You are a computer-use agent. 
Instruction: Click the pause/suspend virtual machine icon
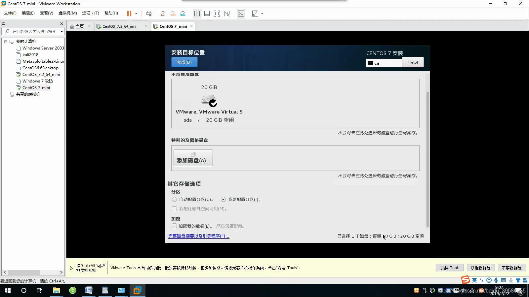(x=129, y=14)
